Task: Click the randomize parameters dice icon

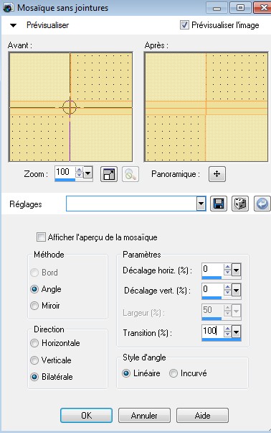Action: 240,204
